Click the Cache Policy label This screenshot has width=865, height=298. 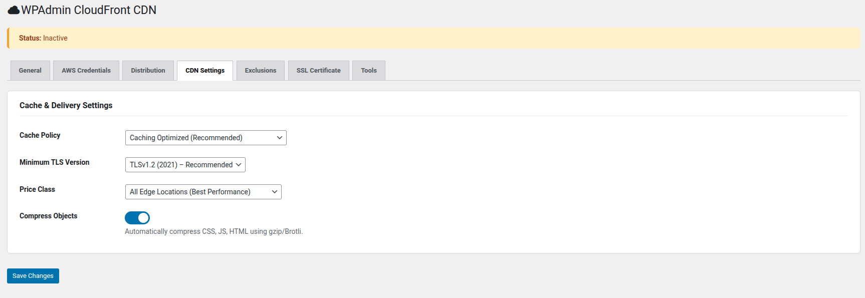(x=40, y=135)
